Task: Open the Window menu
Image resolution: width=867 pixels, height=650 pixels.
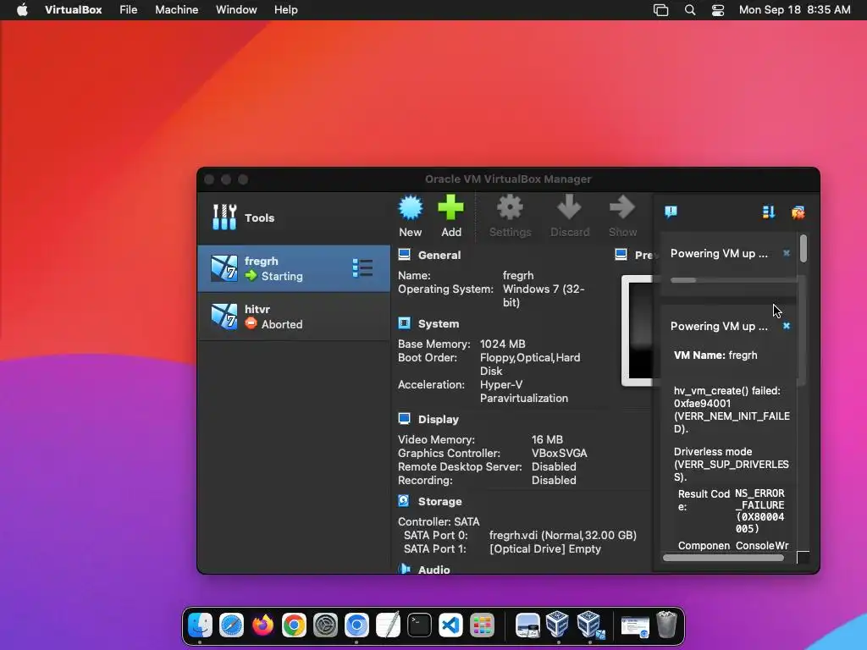Action: pos(236,10)
